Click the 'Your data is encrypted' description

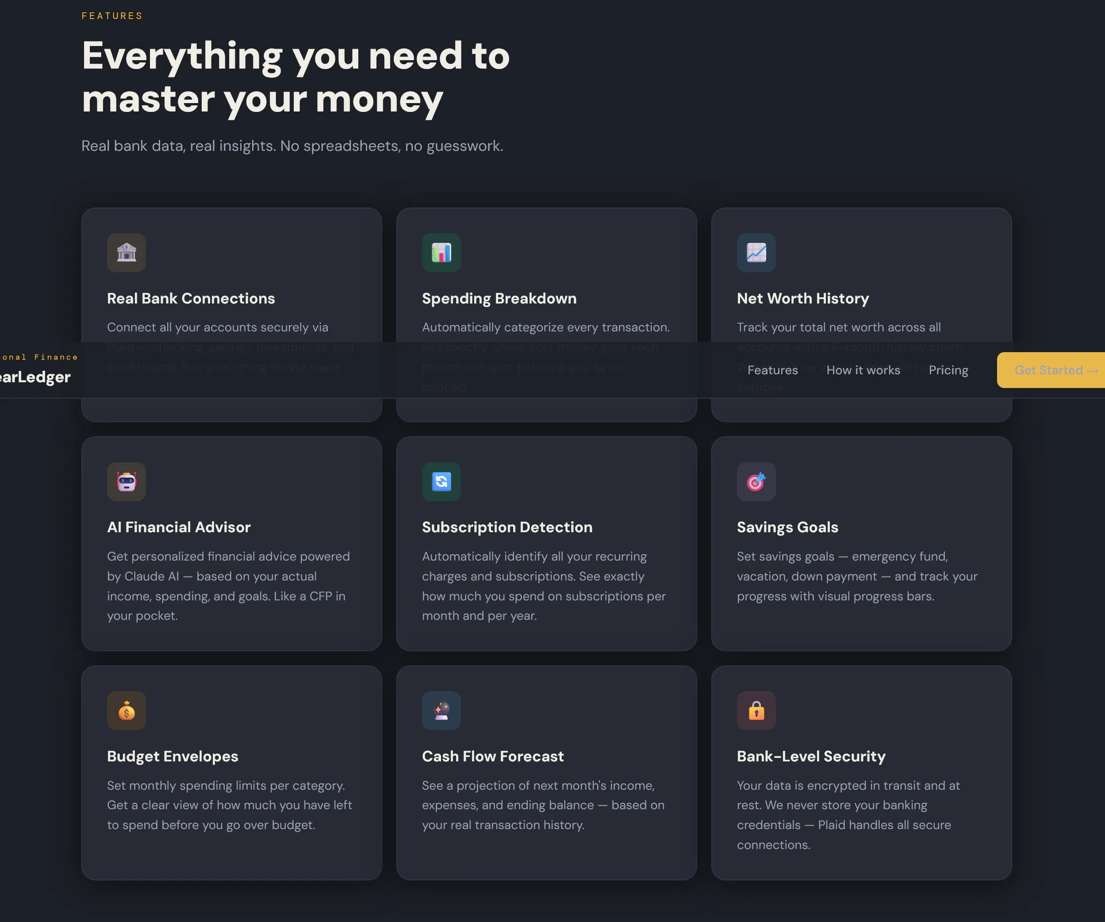848,815
